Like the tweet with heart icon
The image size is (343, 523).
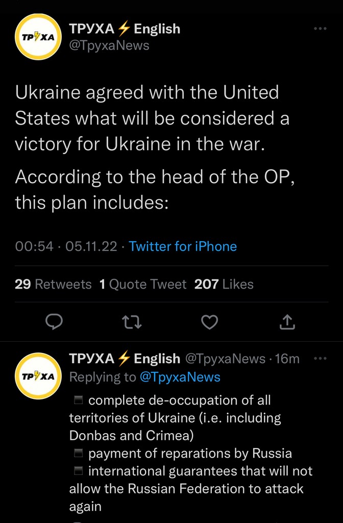[209, 321]
